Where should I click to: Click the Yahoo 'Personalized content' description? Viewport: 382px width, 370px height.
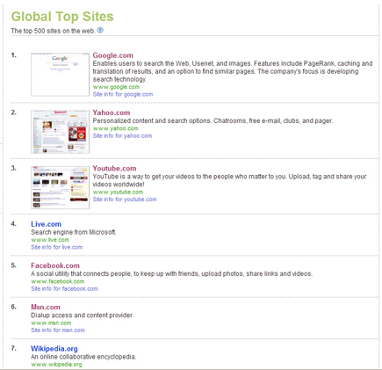[213, 121]
